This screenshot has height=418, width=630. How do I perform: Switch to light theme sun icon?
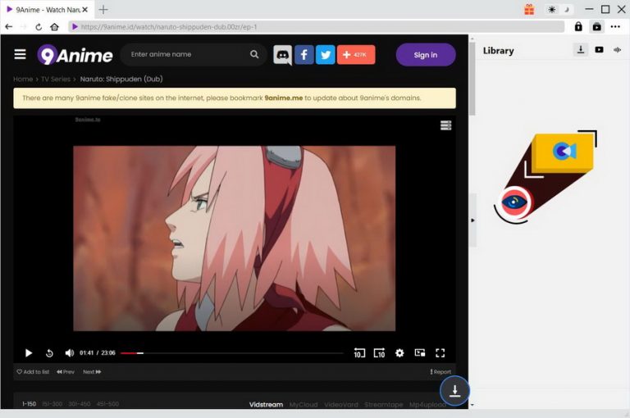pos(551,10)
